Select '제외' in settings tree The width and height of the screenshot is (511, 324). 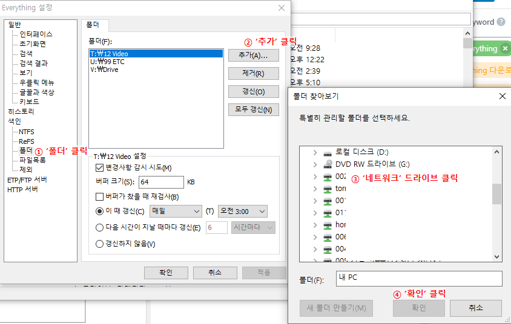[26, 169]
